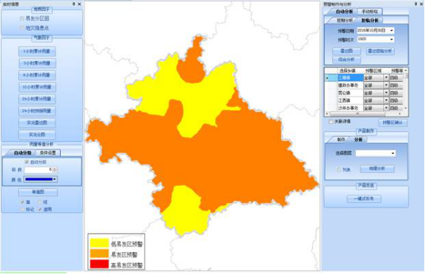Viewport: 425px width, 274px height.
Task: Click the 24小时累计雨量 button
Action: 37,99
